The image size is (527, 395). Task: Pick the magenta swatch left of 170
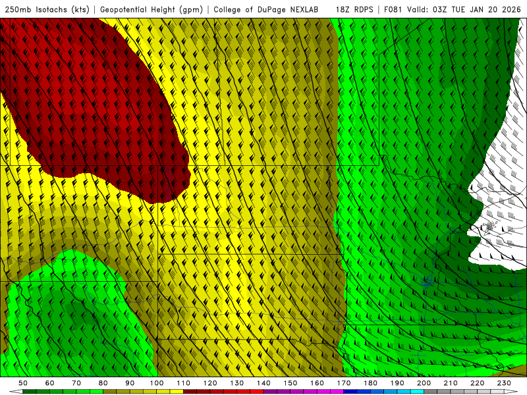point(337,392)
